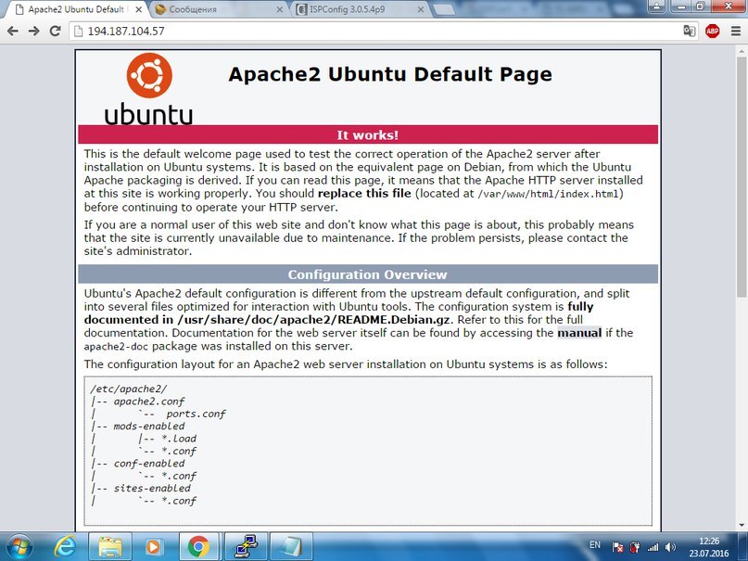
Task: Open the network signal tray icon
Action: pyautogui.click(x=653, y=548)
